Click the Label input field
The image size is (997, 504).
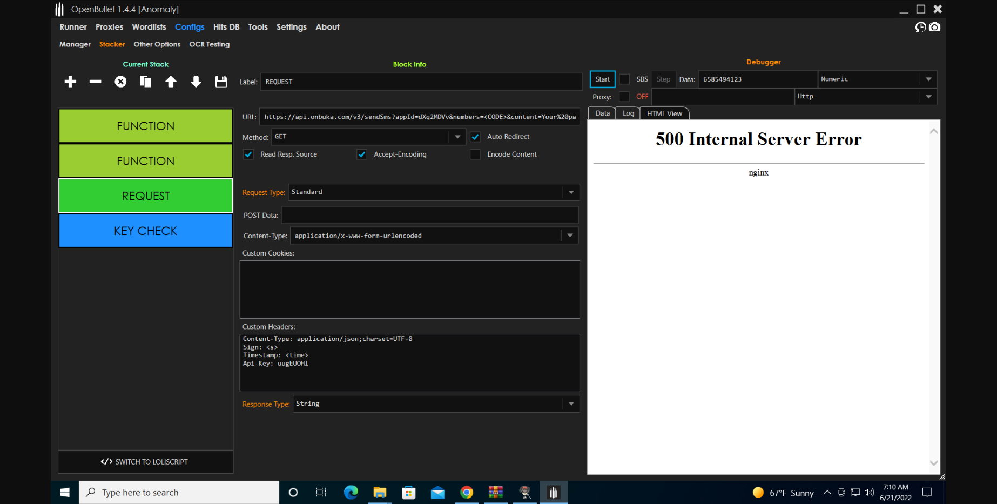pos(421,82)
